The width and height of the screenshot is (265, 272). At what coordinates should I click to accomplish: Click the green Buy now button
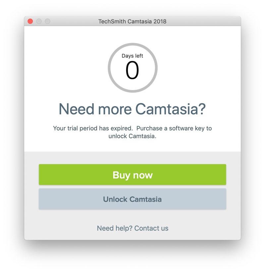132,175
